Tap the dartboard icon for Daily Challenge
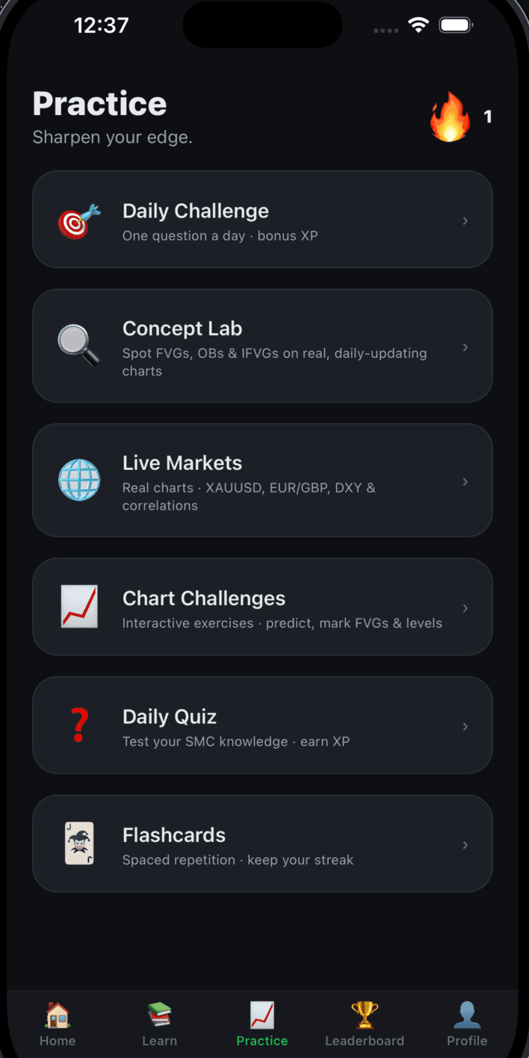The width and height of the screenshot is (529, 1058). pyautogui.click(x=79, y=220)
